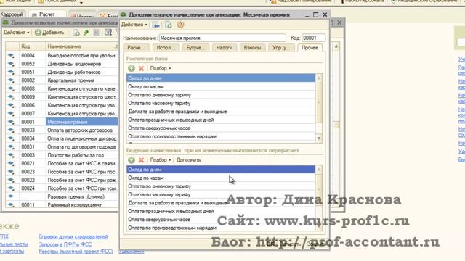The image size is (465, 261).
Task: Click the green pencil edit icon in the list window
Action: click(86, 33)
